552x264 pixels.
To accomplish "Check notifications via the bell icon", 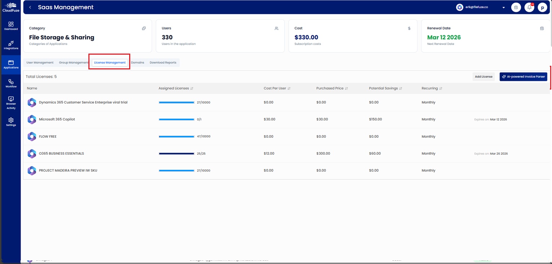I will (x=529, y=7).
